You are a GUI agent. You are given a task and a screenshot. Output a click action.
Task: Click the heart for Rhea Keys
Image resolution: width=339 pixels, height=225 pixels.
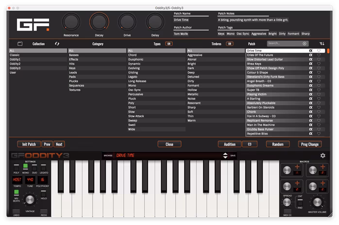(319, 64)
